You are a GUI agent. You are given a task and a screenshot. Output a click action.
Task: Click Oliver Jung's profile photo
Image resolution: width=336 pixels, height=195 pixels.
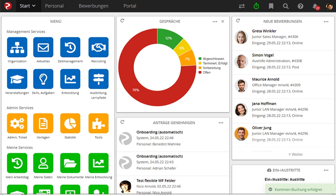click(x=241, y=134)
